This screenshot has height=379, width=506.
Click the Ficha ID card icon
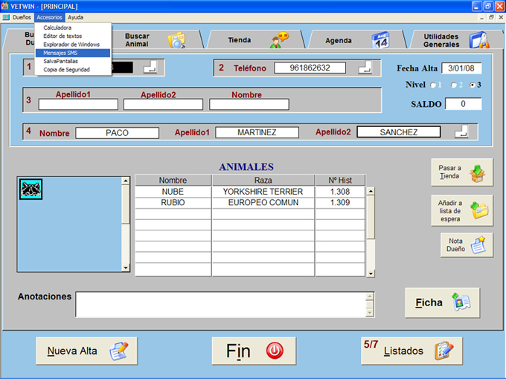[461, 302]
